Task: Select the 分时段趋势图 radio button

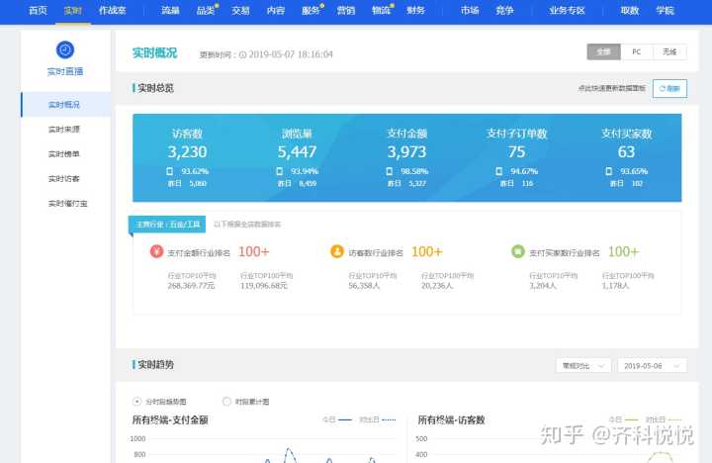Action: coord(136,402)
